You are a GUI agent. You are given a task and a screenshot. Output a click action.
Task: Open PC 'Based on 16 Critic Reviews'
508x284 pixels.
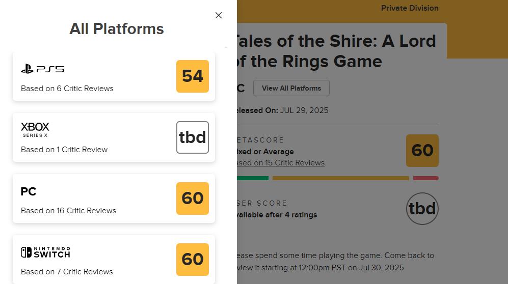[68, 211]
